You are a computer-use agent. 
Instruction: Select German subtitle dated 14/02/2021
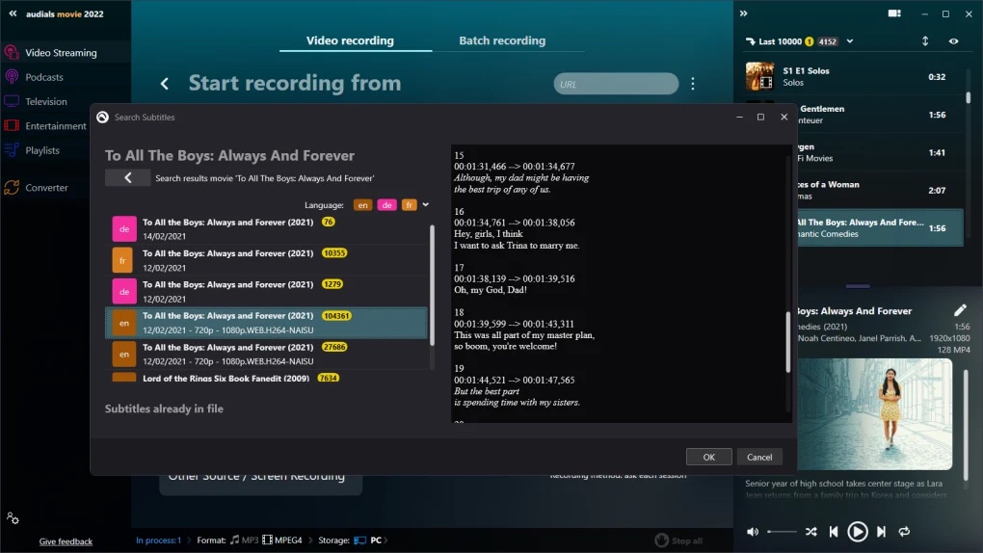[x=268, y=229]
